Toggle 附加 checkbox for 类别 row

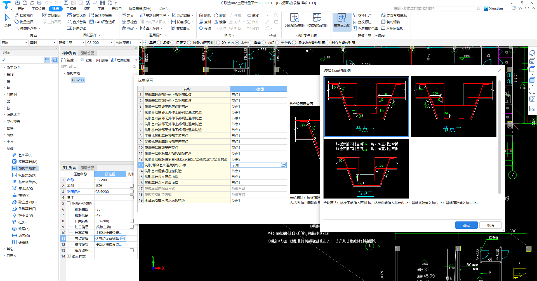(x=131, y=186)
